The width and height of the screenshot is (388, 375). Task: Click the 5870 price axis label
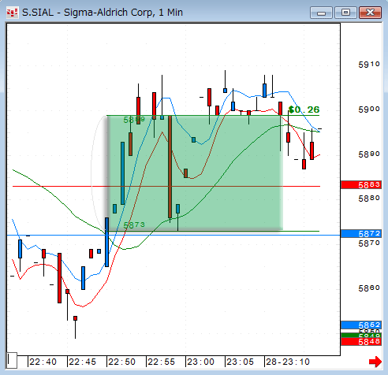[x=369, y=243]
